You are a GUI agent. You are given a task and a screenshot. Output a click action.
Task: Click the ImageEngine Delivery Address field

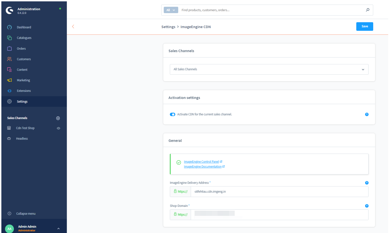click(279, 192)
